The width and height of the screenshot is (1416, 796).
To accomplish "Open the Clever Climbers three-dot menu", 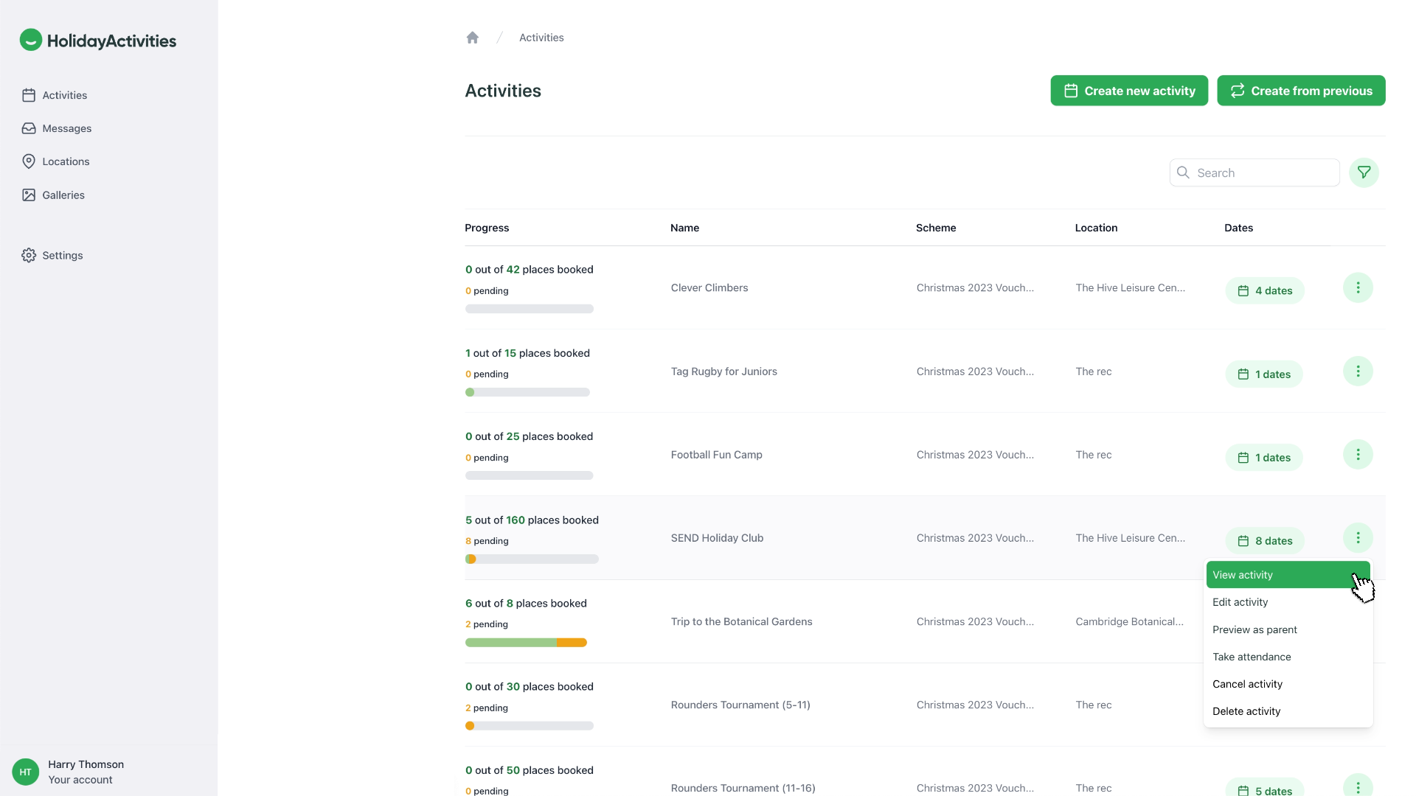I will pos(1357,287).
